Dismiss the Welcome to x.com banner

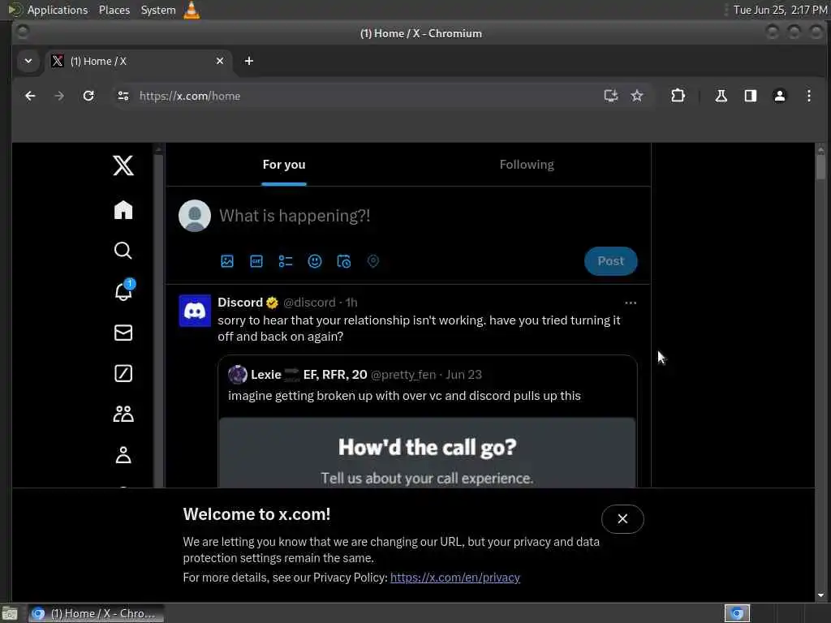click(x=622, y=519)
